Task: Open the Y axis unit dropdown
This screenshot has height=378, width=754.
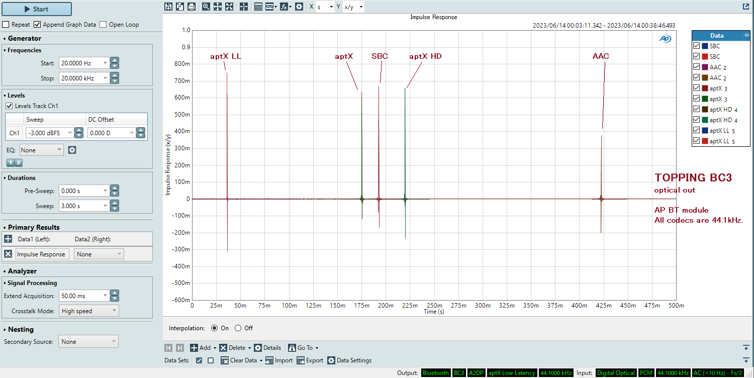Action: click(x=361, y=7)
